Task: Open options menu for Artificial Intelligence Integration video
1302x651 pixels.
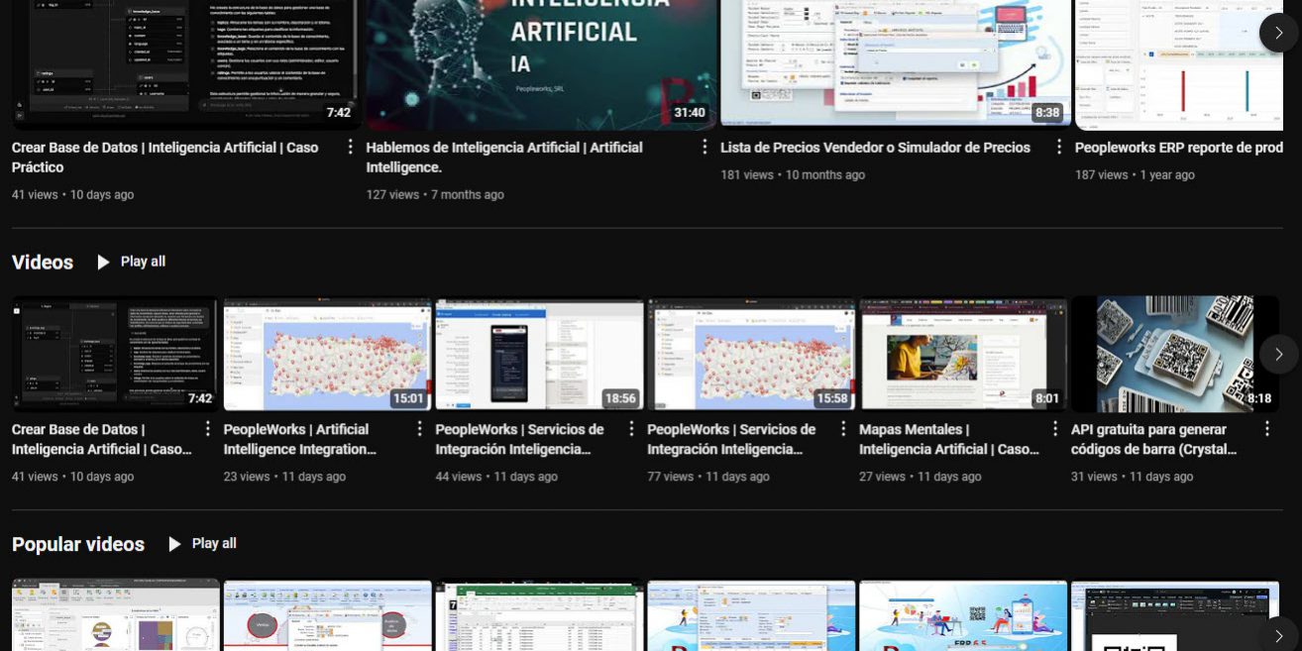Action: coord(419,429)
